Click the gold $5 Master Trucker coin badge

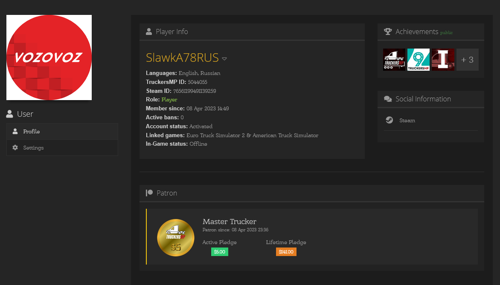tap(176, 238)
